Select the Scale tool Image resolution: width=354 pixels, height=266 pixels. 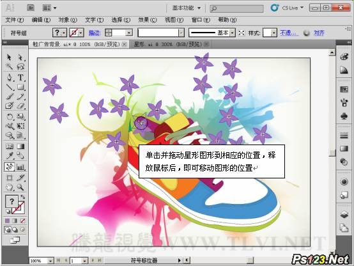(20, 116)
